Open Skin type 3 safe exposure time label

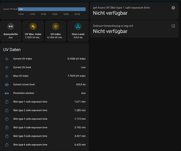tap(30, 119)
